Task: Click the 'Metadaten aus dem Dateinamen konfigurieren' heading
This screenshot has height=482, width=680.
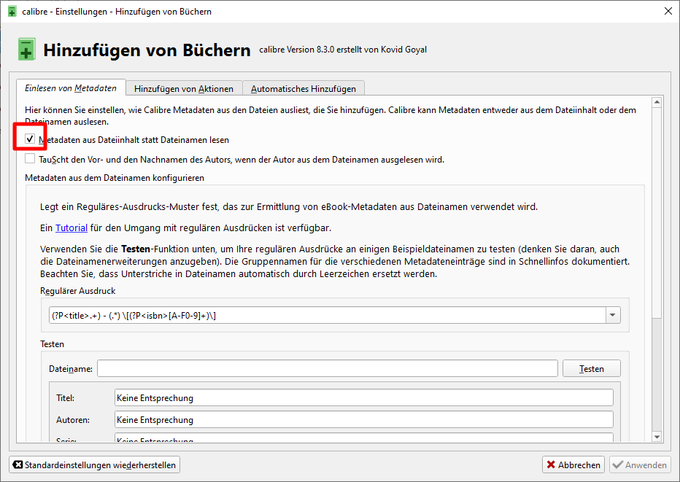Action: pyautogui.click(x=115, y=178)
